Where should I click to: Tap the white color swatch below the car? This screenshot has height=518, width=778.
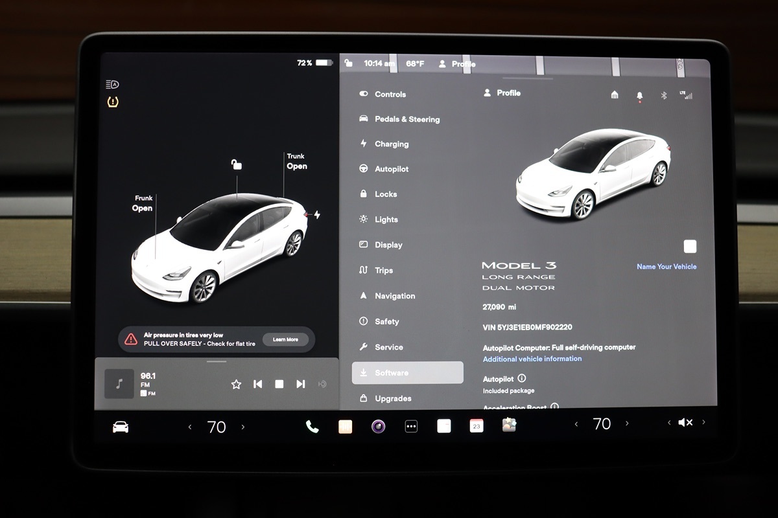pos(690,246)
